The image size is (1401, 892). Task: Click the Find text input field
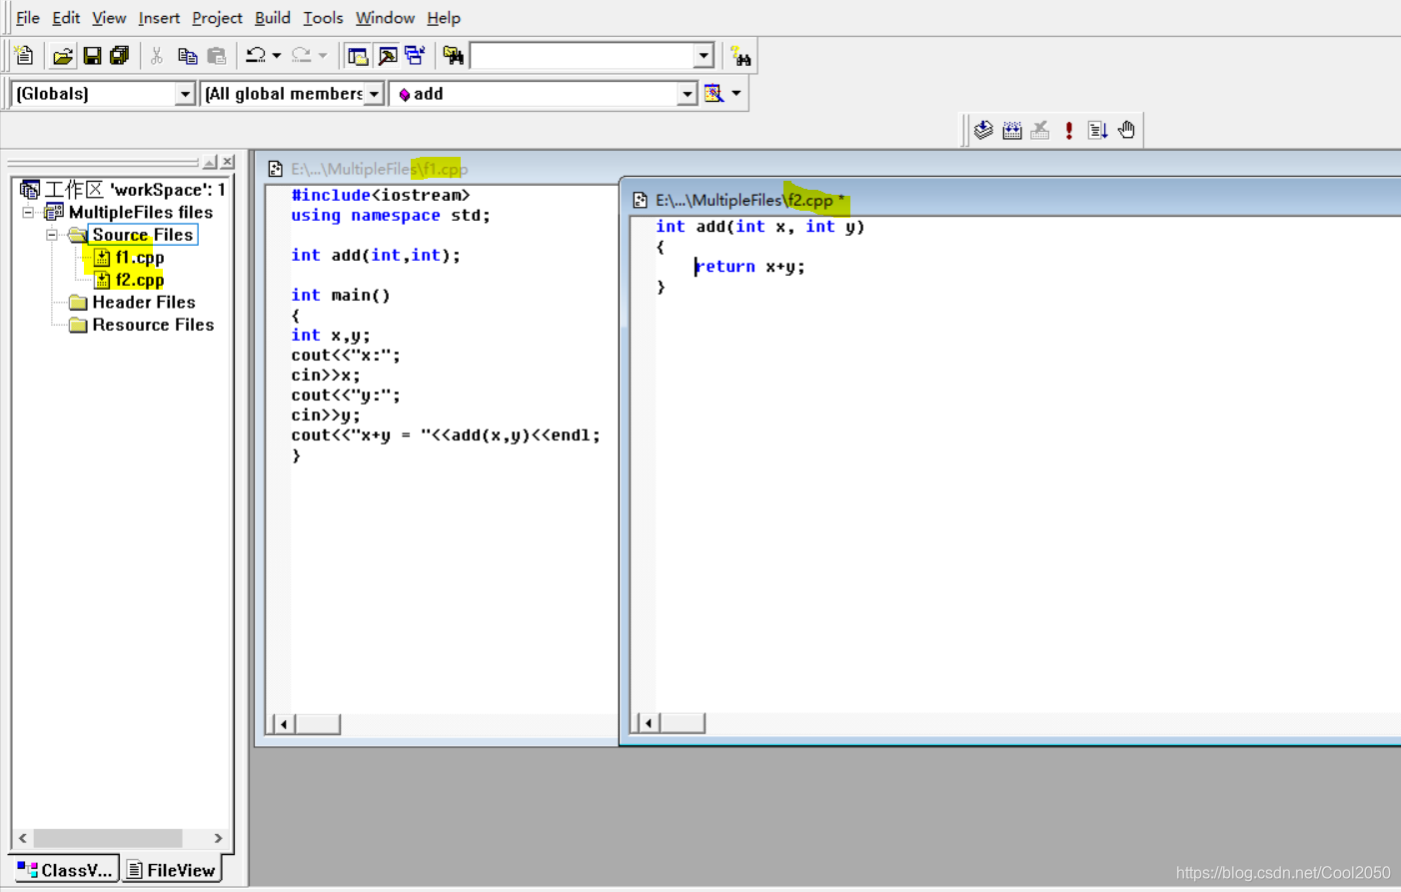582,56
